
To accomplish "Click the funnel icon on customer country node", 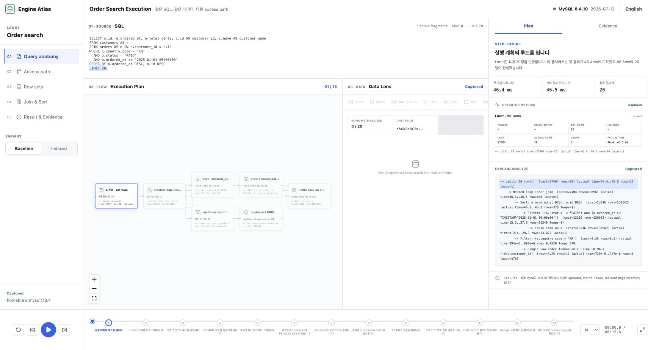I will [198, 212].
